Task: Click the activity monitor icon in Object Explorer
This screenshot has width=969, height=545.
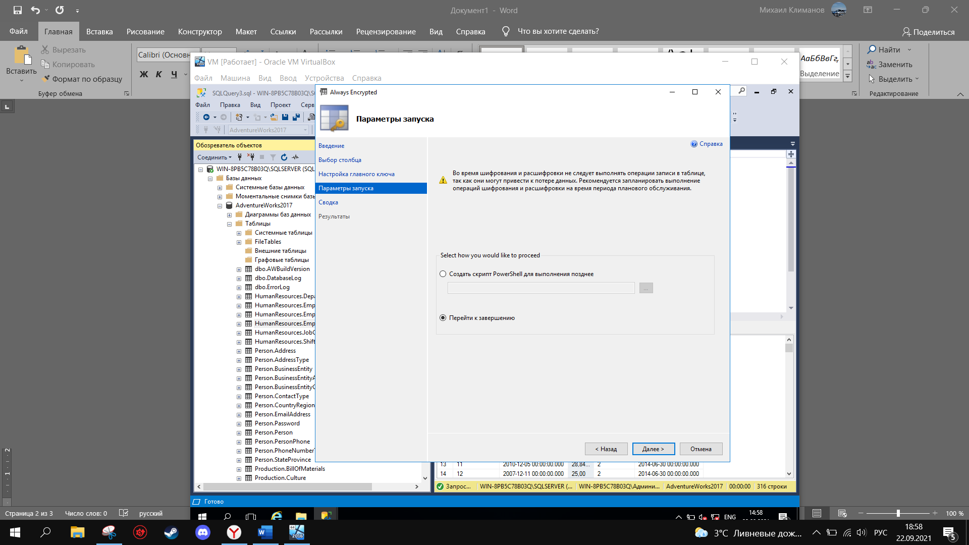Action: 295,157
